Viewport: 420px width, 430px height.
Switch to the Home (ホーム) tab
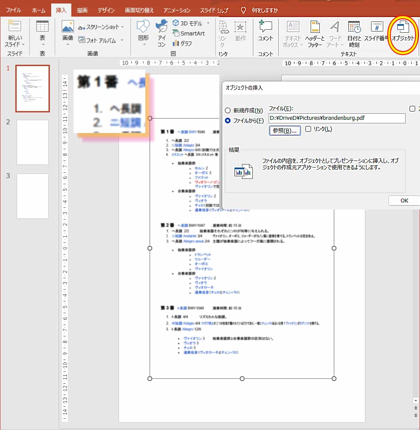38,10
